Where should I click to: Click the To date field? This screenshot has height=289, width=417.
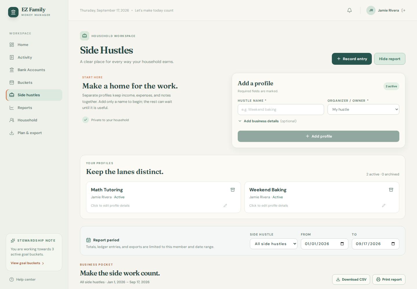[x=376, y=244]
